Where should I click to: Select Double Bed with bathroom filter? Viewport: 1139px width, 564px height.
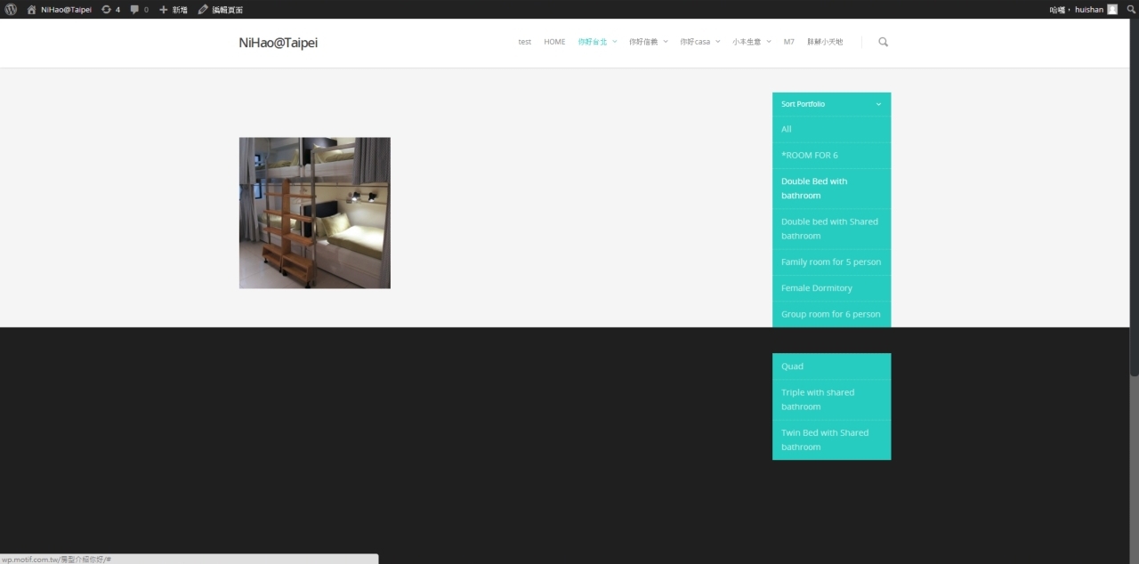coord(831,188)
